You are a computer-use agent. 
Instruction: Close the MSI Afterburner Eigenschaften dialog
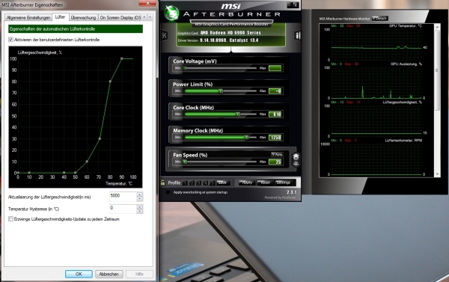[147, 3]
